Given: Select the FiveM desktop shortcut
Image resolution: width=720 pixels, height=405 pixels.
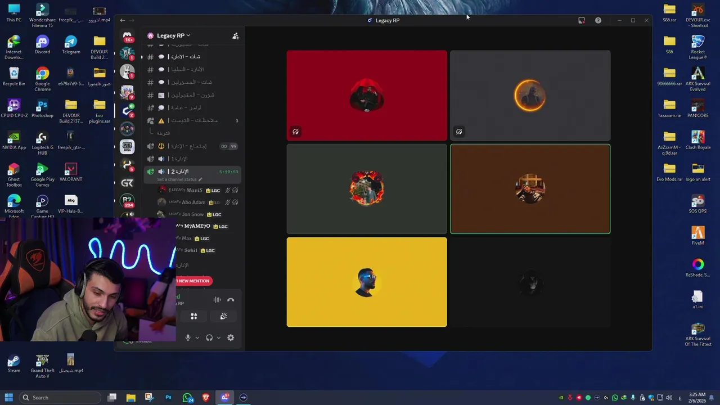Looking at the screenshot, I should pyautogui.click(x=698, y=236).
